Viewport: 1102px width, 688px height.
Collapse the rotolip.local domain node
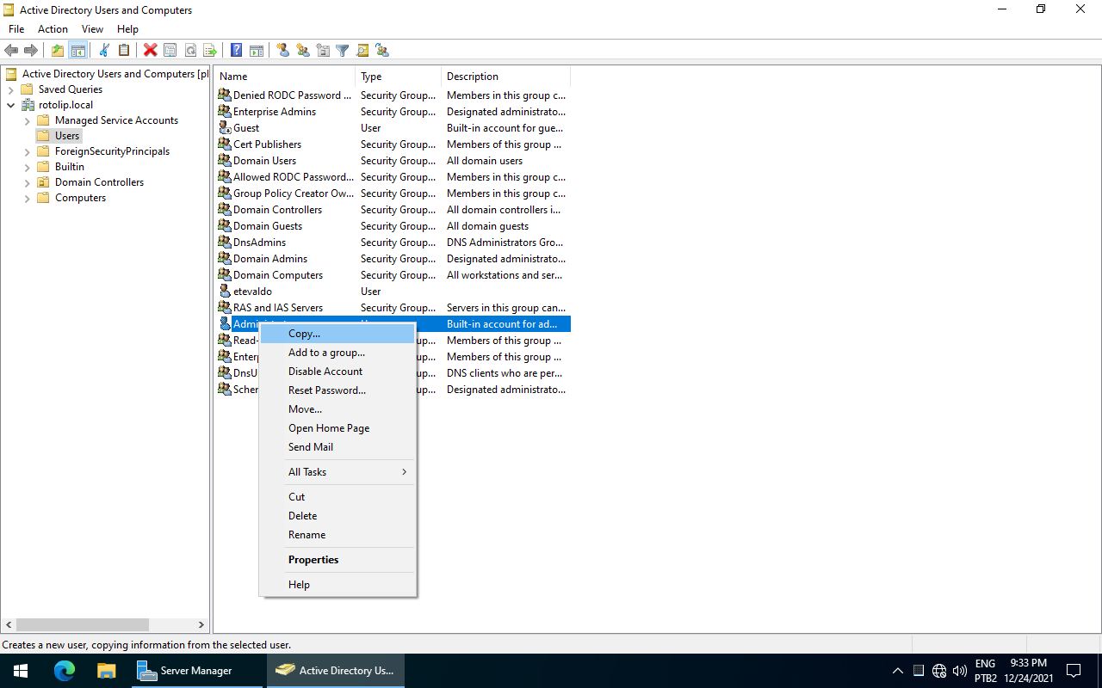[10, 105]
